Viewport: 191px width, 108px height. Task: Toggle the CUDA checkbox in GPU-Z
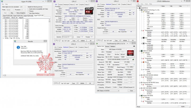pos(112,87)
